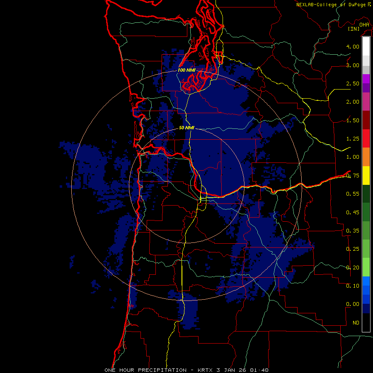The height and width of the screenshot is (373, 373).
Task: Select the pink legend color swatch
Action: coord(366,102)
